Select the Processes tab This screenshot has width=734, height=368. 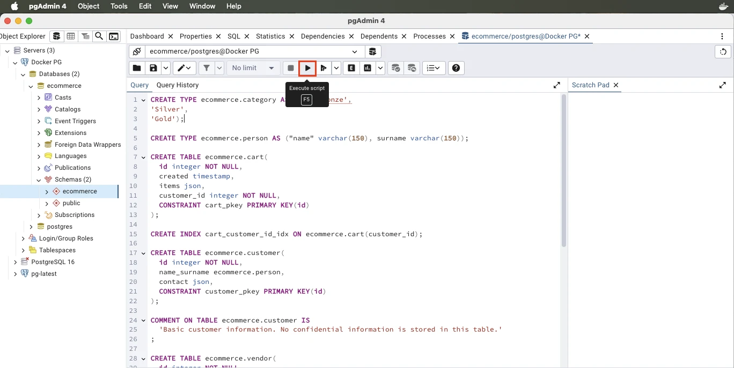(x=430, y=36)
